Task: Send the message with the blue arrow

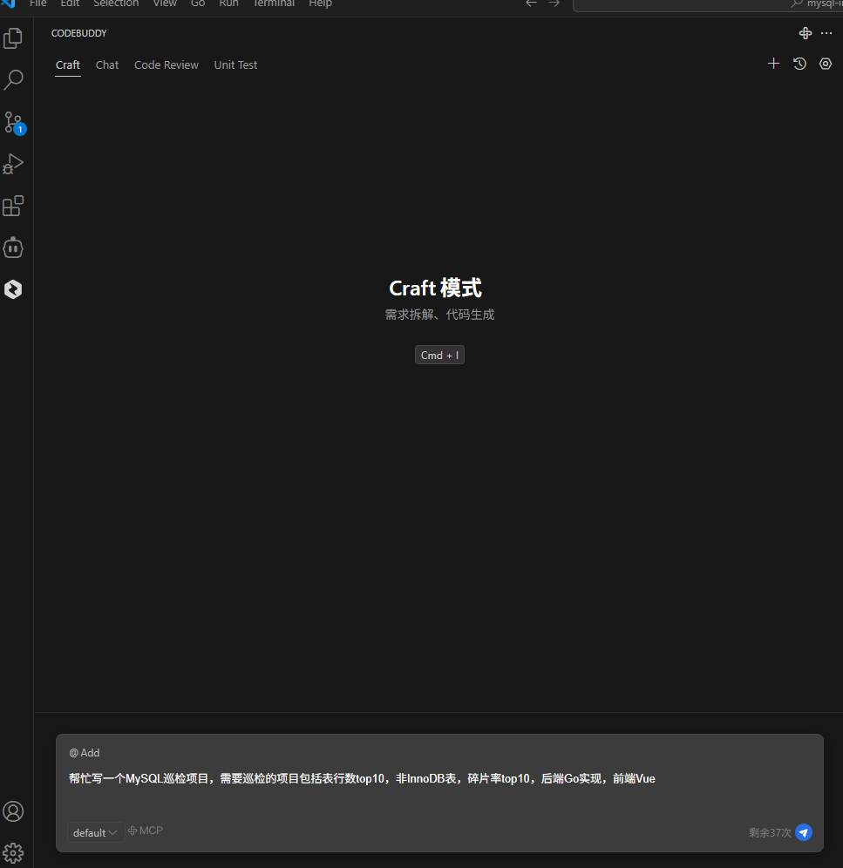Action: pyautogui.click(x=804, y=832)
